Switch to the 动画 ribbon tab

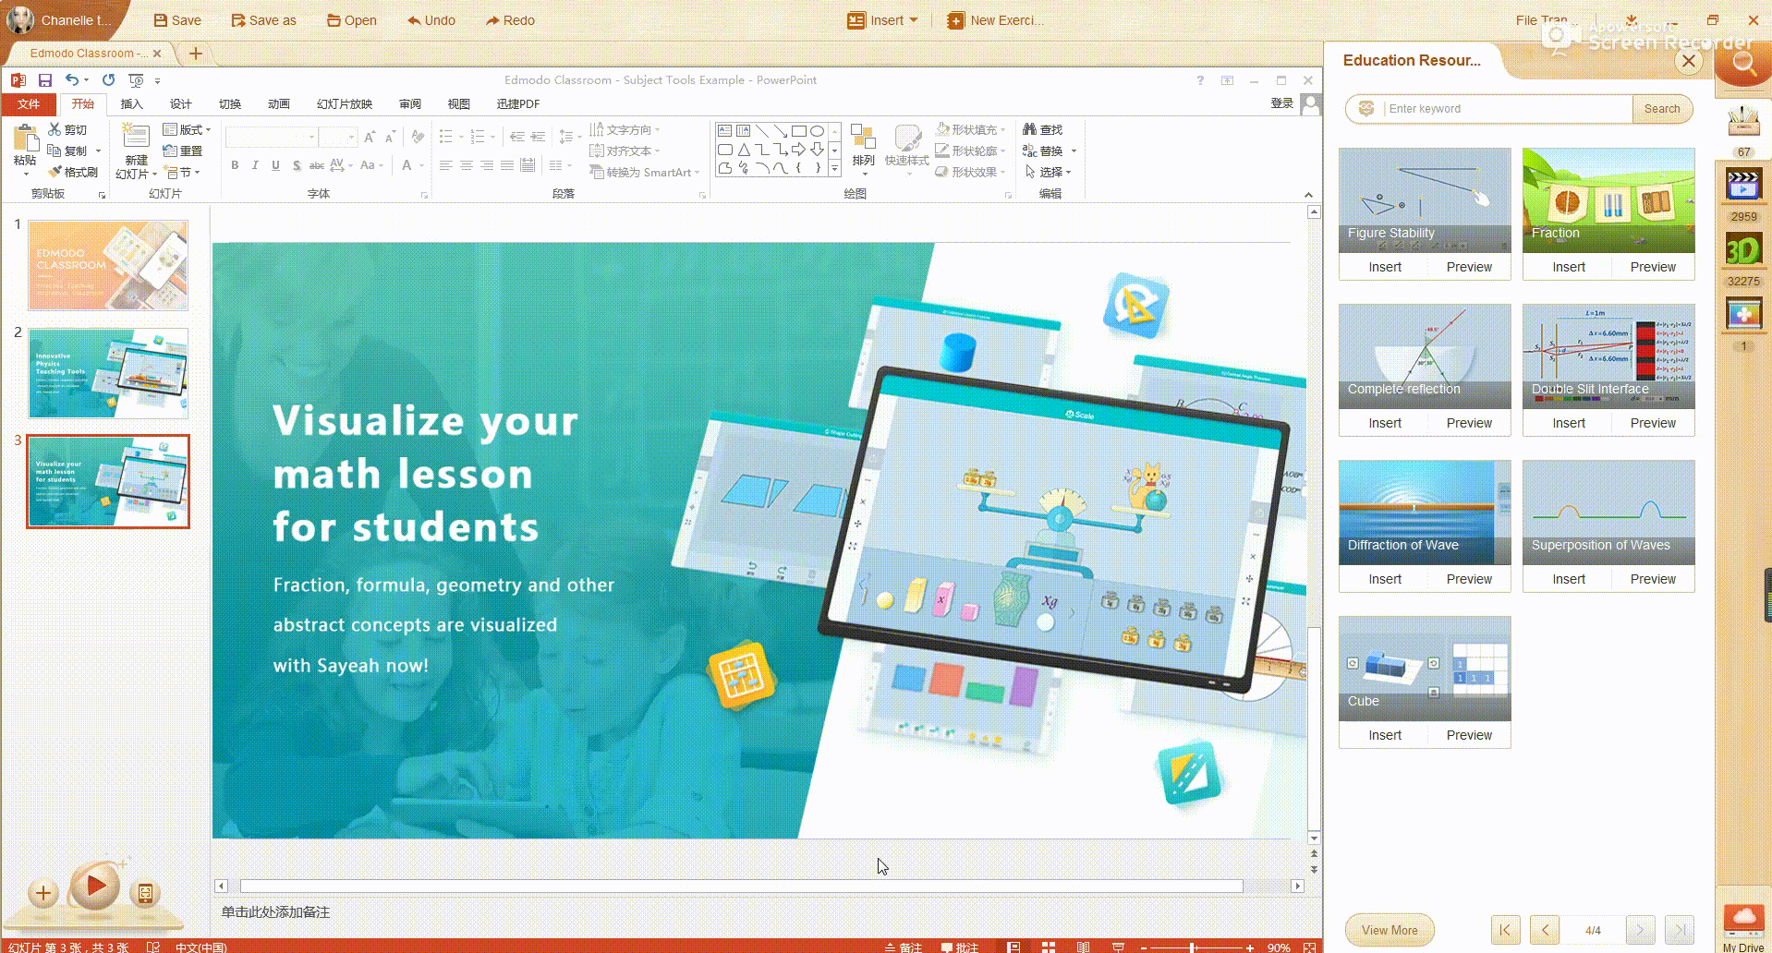pos(279,104)
